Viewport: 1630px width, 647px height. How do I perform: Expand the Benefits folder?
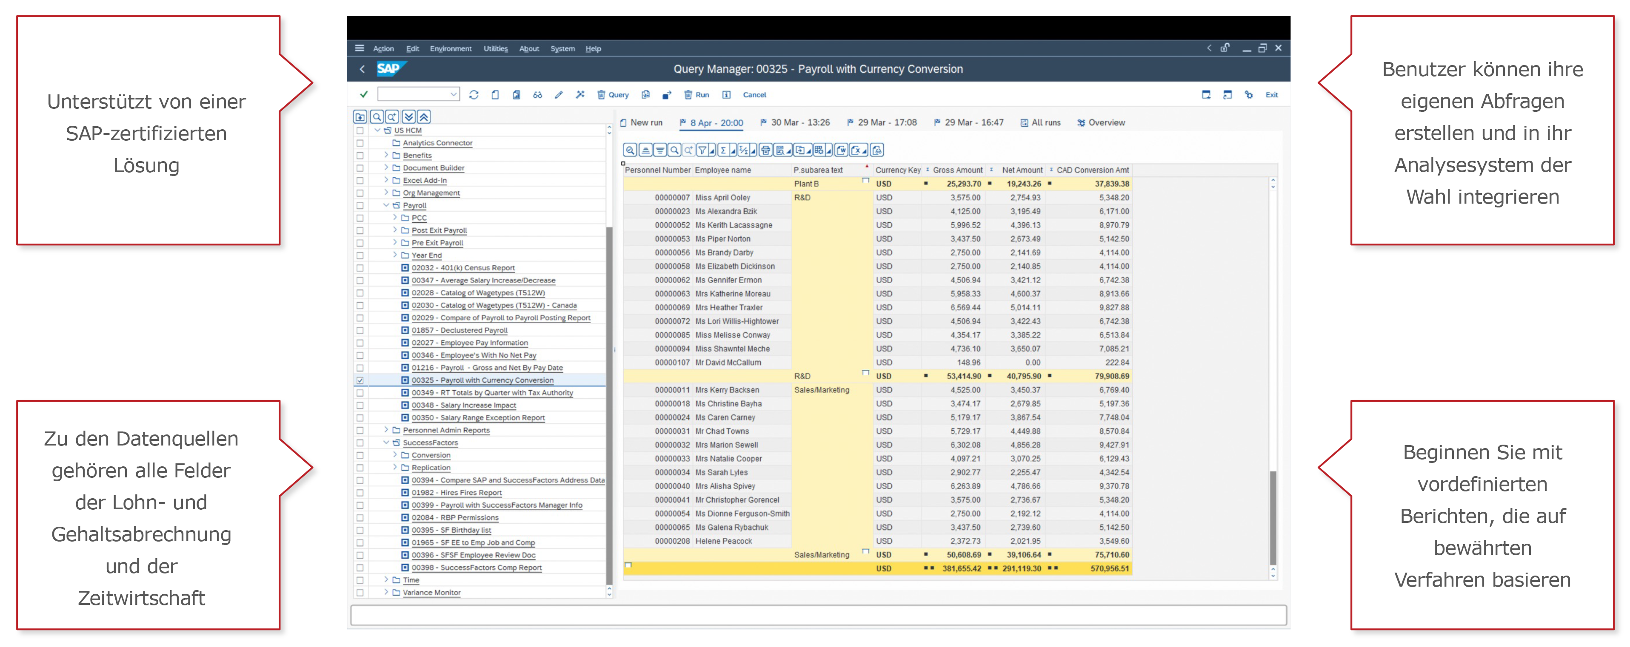point(386,155)
